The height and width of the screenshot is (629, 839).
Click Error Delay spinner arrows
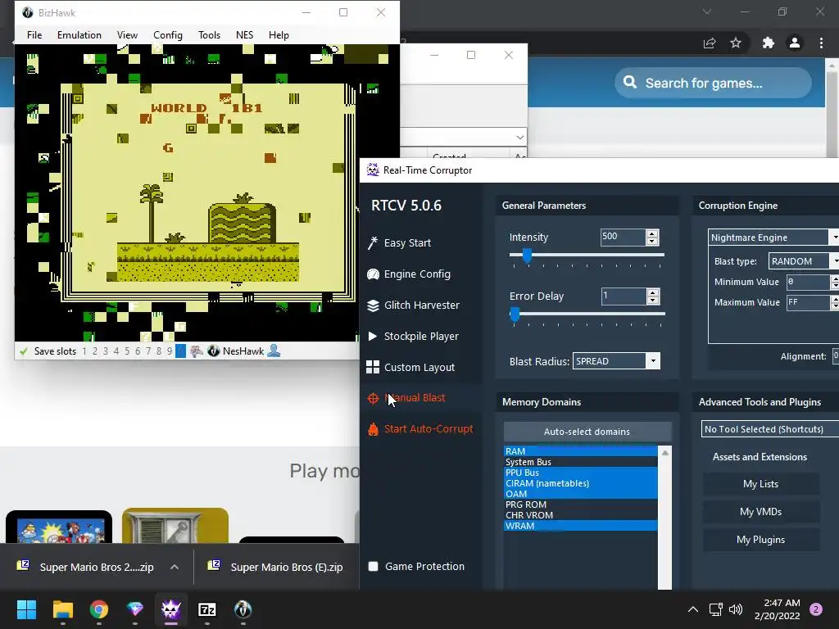pyautogui.click(x=652, y=296)
